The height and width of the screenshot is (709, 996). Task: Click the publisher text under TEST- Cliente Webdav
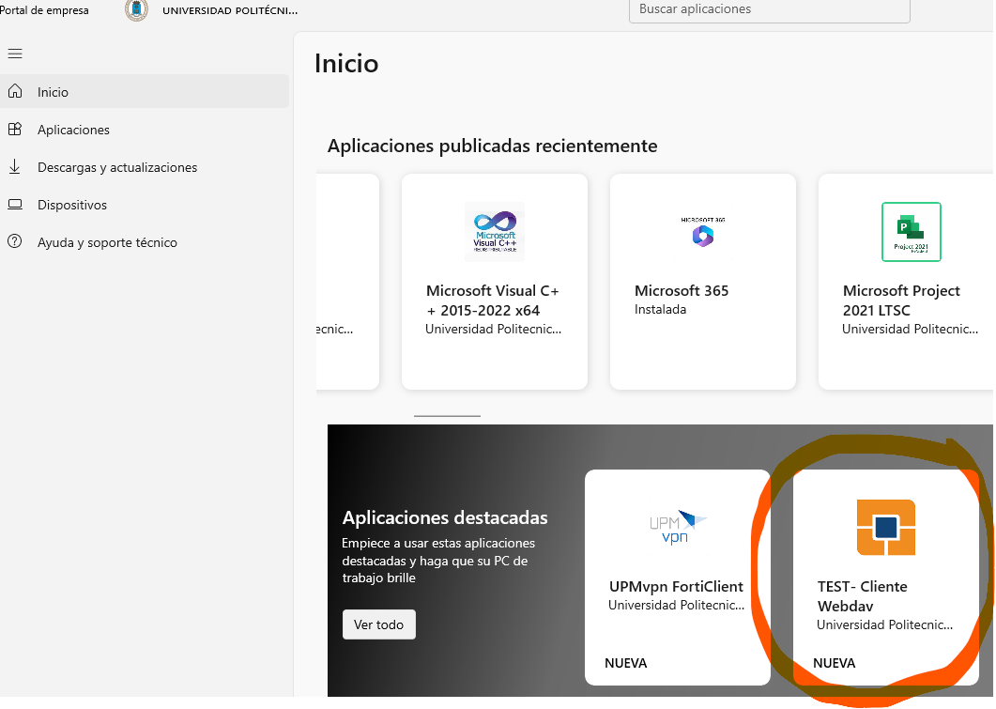click(884, 625)
